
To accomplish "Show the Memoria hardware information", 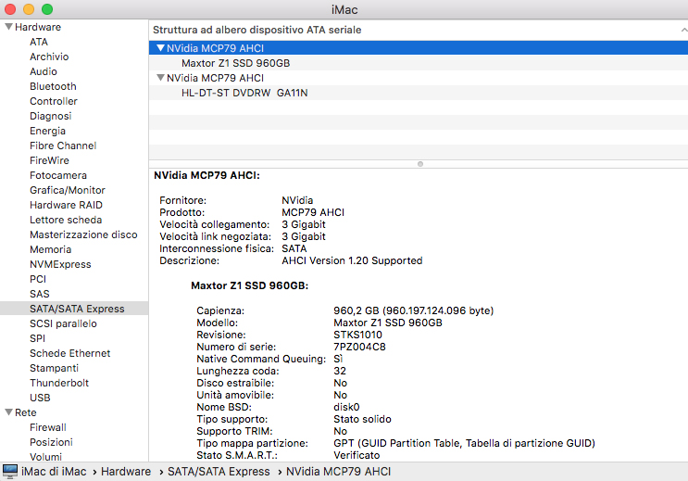I will pos(50,249).
